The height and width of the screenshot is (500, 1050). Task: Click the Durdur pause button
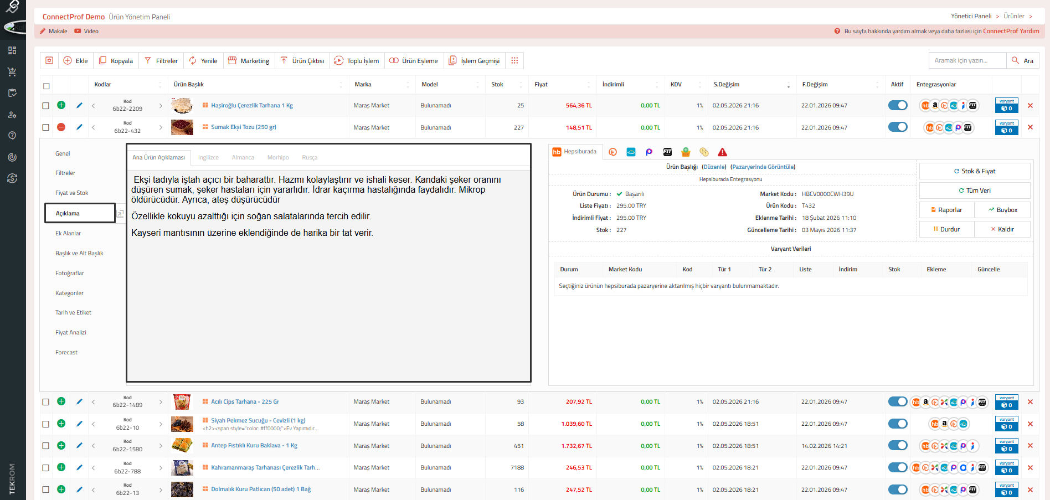[x=947, y=229]
